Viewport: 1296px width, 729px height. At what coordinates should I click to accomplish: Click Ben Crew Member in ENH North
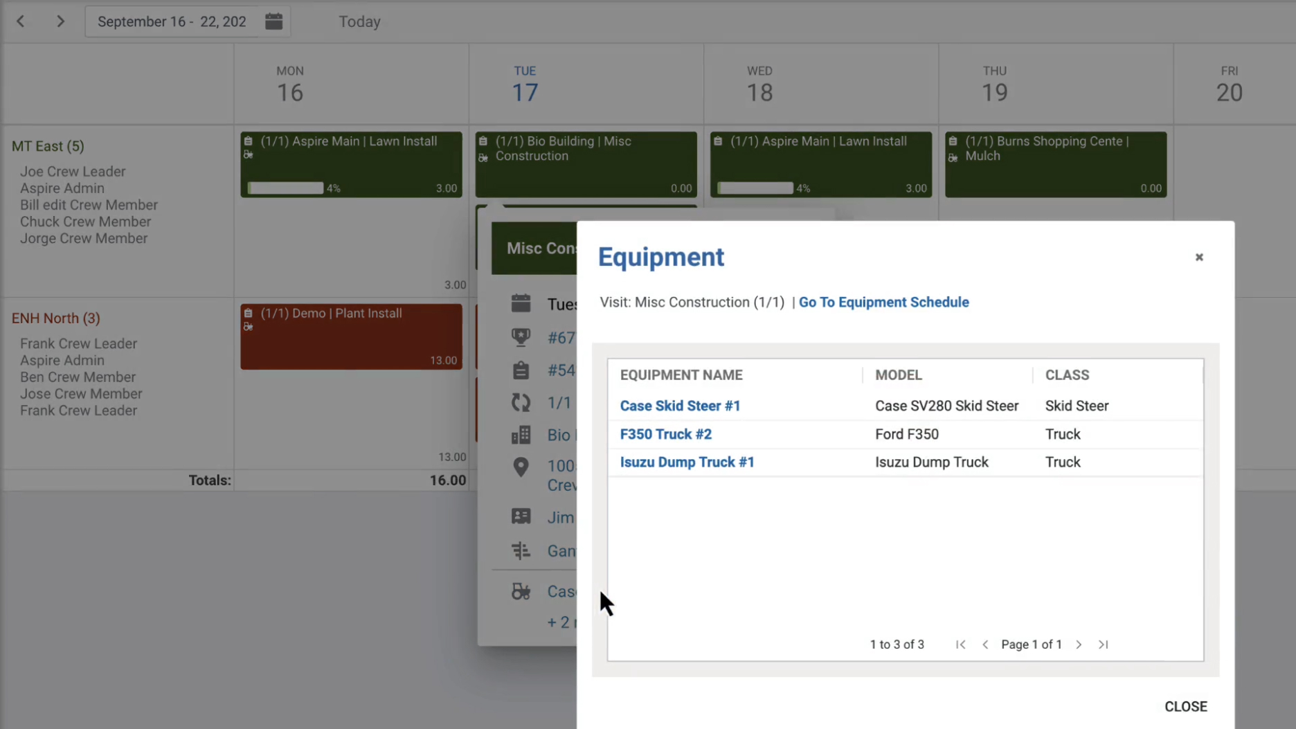78,377
